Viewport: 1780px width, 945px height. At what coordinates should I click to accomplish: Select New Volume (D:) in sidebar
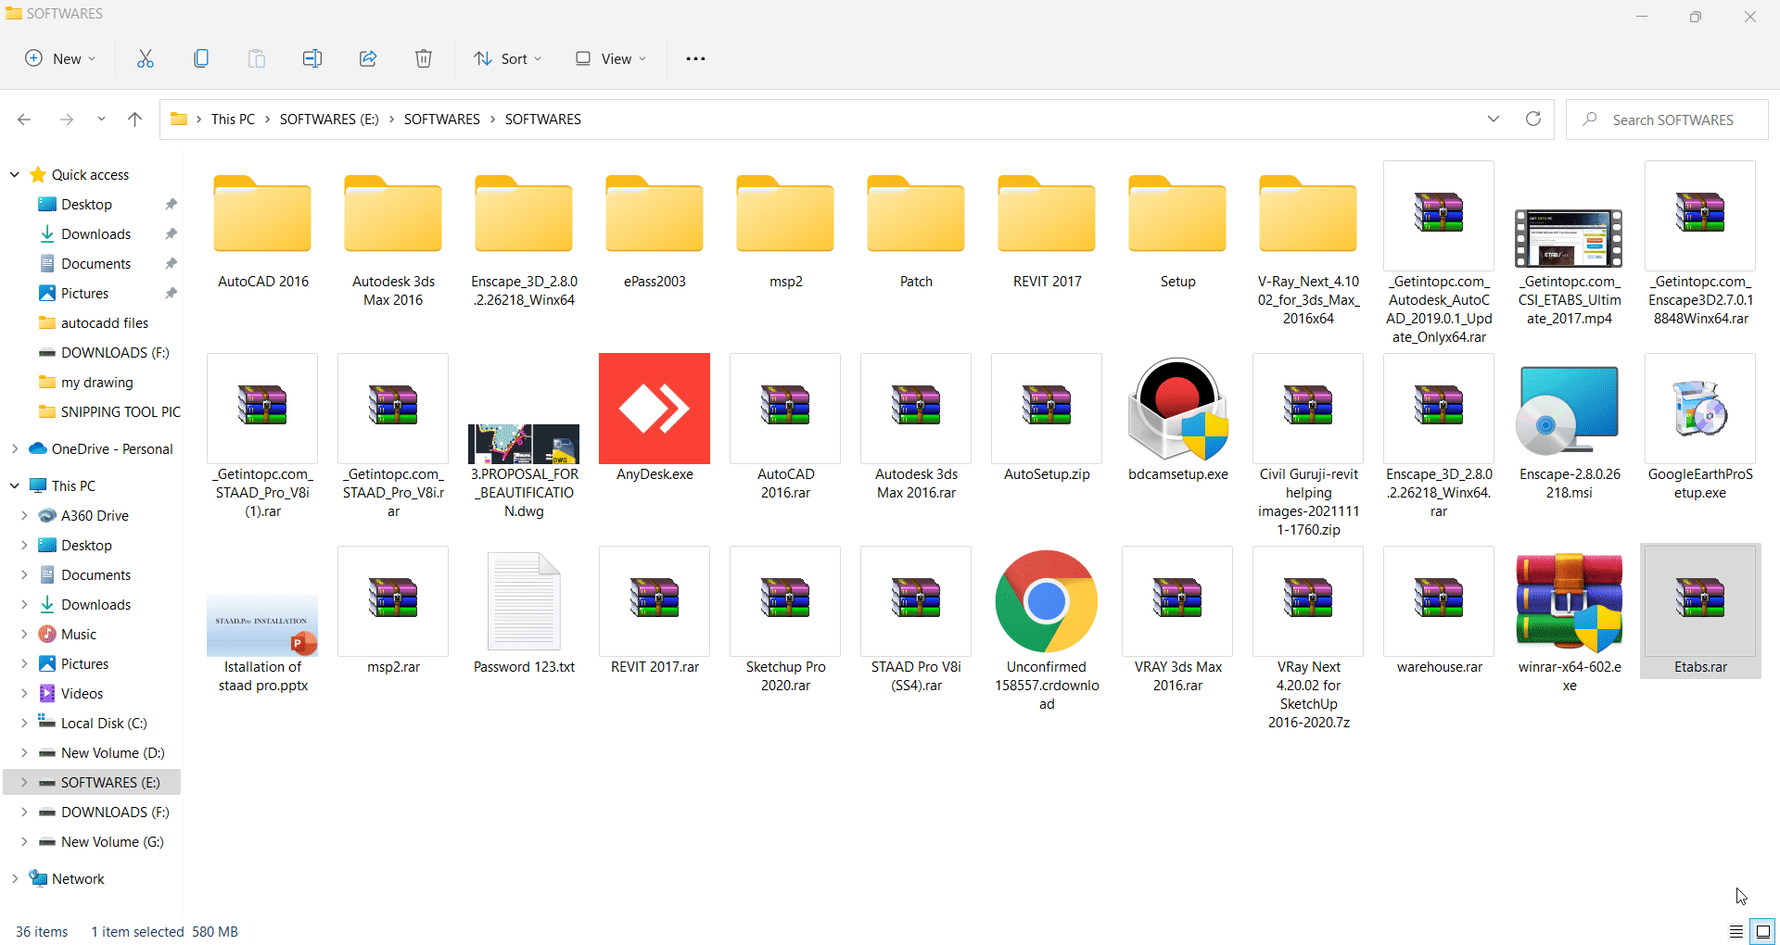click(112, 752)
